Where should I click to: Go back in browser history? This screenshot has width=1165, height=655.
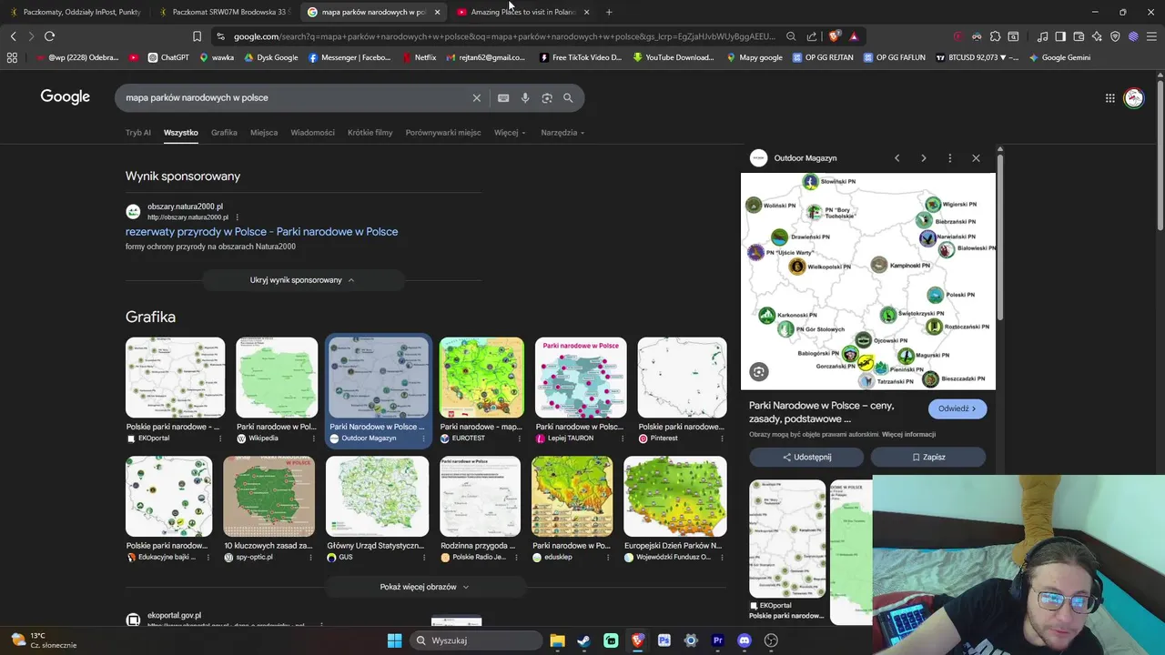click(13, 36)
